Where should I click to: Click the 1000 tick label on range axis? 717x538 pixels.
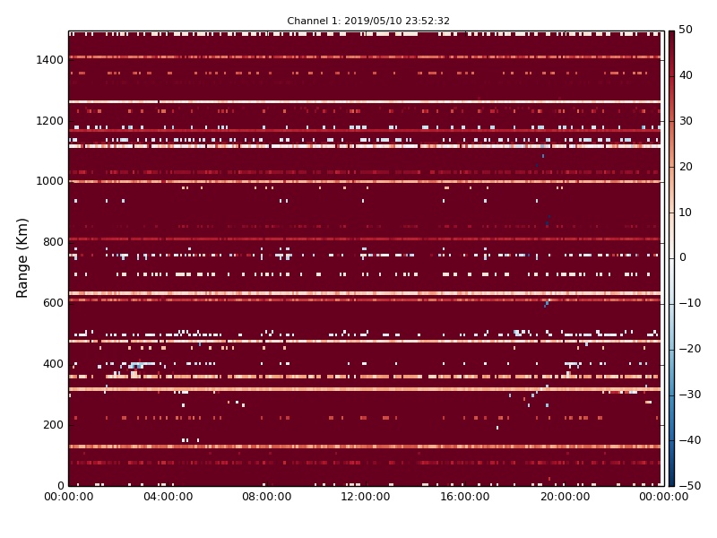[x=50, y=181]
